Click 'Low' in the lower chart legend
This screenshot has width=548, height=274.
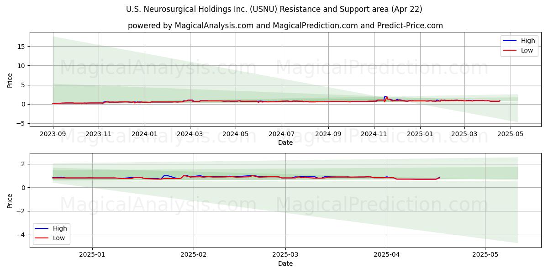[x=59, y=238]
